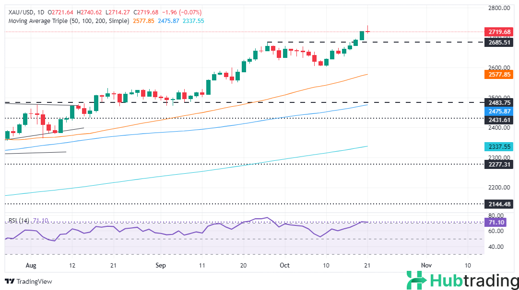Click the 2144.48 support level label
Image resolution: width=519 pixels, height=290 pixels.
pos(499,203)
